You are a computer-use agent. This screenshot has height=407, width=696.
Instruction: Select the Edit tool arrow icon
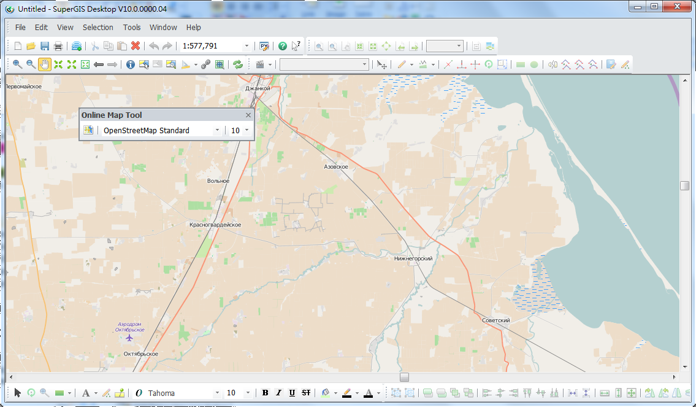coord(382,64)
